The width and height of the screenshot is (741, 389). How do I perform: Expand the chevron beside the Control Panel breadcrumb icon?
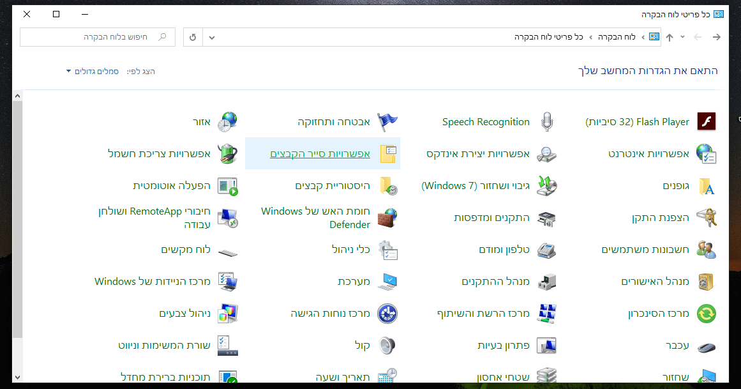(x=643, y=37)
